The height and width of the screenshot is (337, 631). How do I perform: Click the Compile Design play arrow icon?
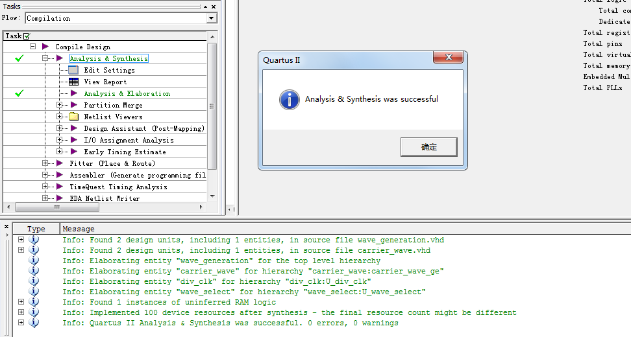(45, 47)
